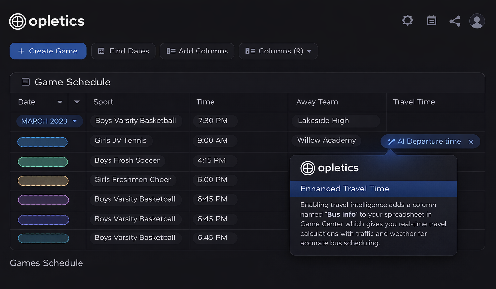Open the calendar icon in header
Viewport: 496px width, 289px height.
coord(431,21)
